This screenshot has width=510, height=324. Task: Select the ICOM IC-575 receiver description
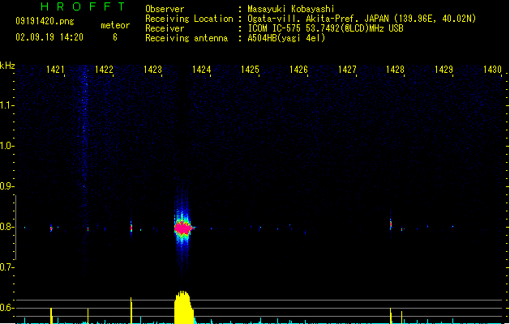(326, 28)
